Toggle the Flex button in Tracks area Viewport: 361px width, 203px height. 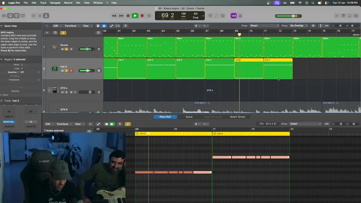(118, 26)
